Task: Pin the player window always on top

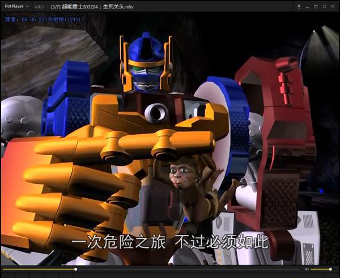Action: click(x=299, y=6)
